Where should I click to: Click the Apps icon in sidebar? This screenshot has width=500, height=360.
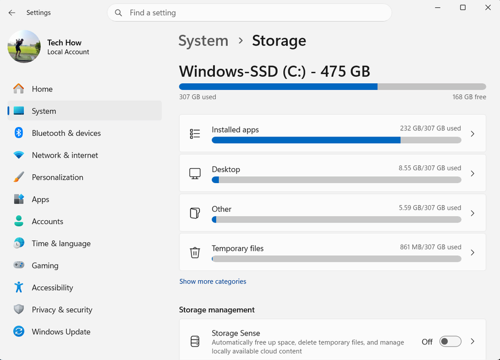[19, 199]
